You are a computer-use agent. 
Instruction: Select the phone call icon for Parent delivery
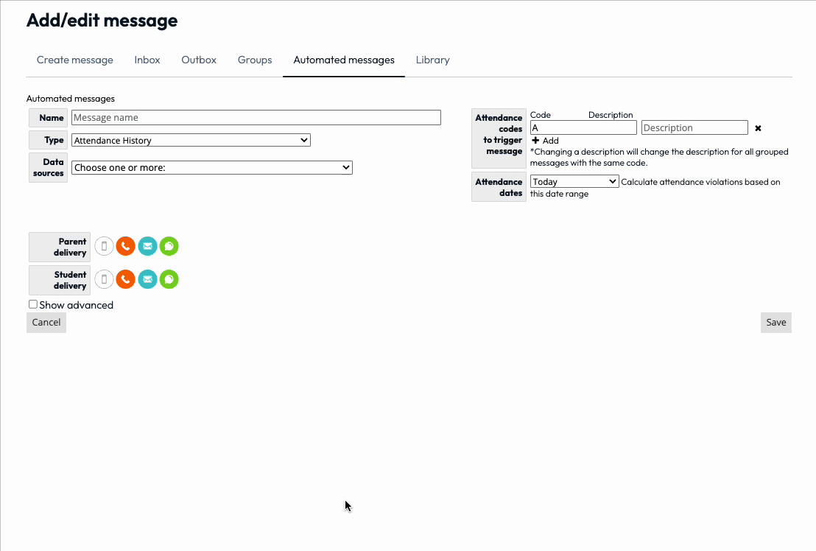[x=125, y=246]
